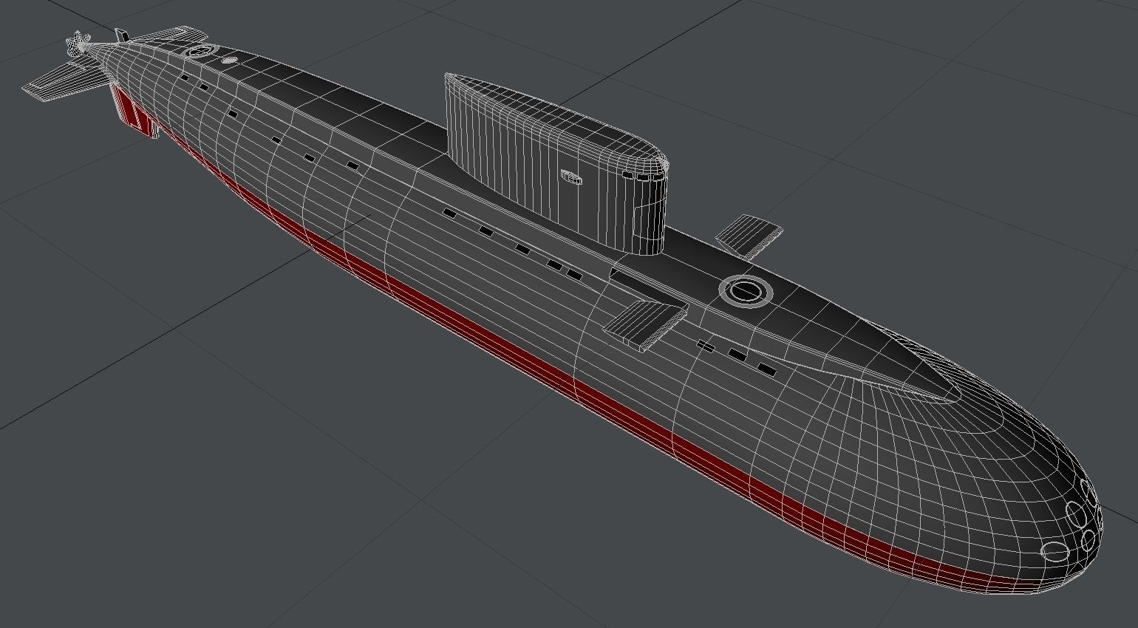Click the red lower rudder fin at stern
Screen dimensions: 1138x628
pyautogui.click(x=134, y=112)
